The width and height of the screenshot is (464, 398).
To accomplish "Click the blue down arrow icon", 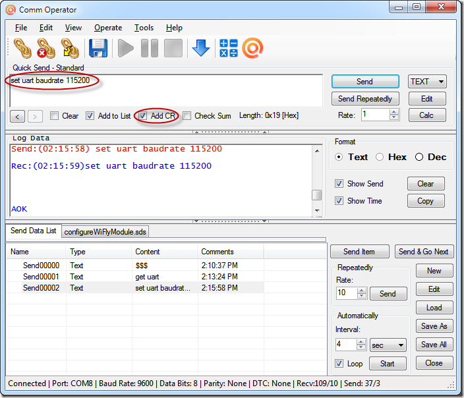I will [x=201, y=48].
